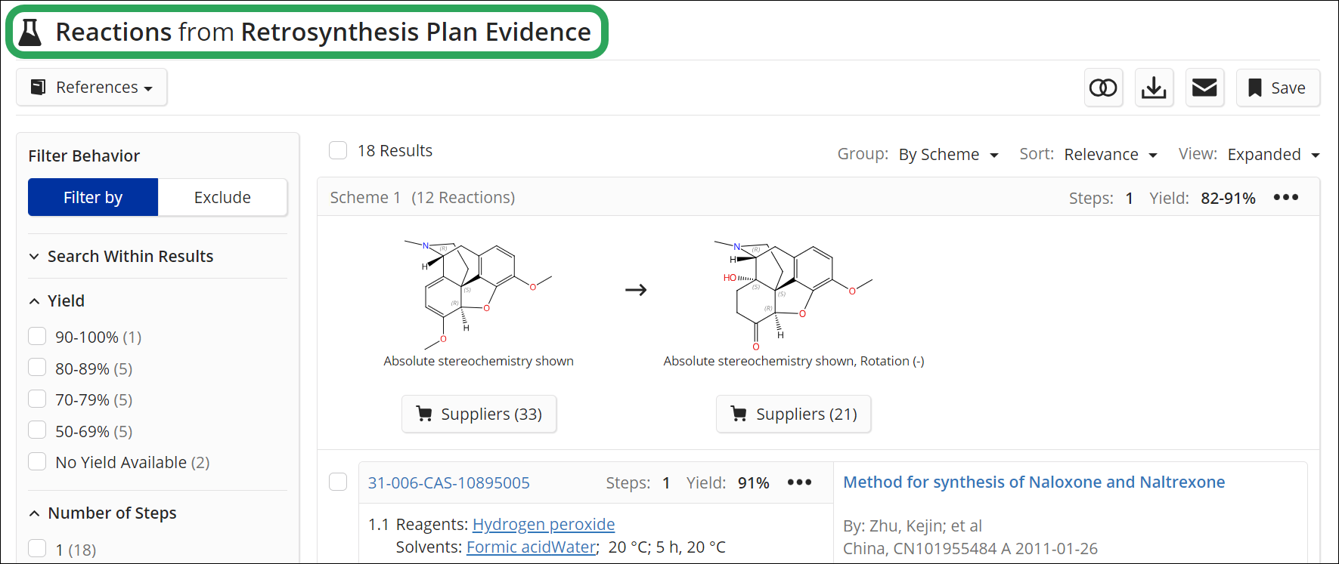
Task: Select all 18 Results checkbox
Action: coord(338,150)
